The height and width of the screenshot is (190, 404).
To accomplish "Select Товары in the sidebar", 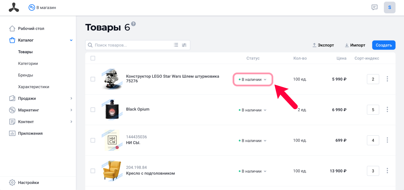I will [25, 52].
